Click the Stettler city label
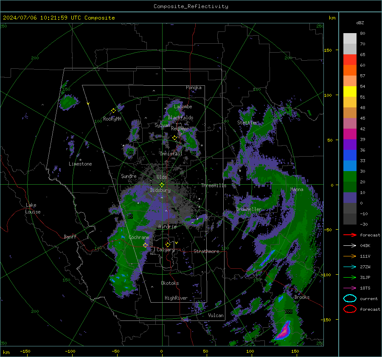Screen dimensions: 382x357 [x=247, y=123]
